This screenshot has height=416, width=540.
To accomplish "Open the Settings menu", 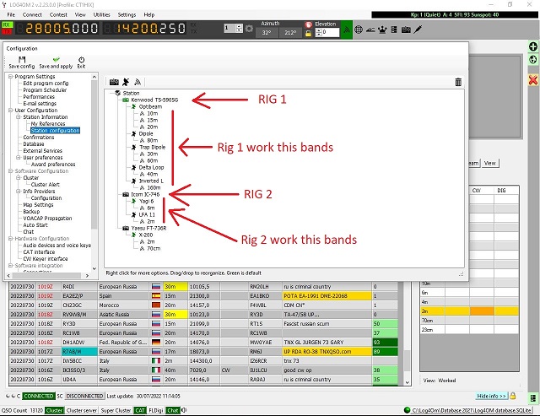I will [127, 15].
